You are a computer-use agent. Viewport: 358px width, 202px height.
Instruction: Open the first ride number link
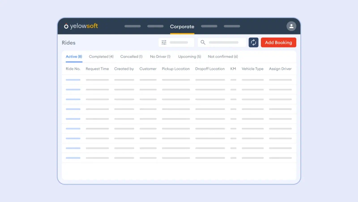(x=73, y=80)
